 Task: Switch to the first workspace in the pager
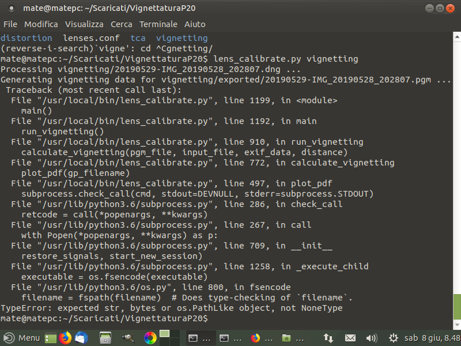[165, 334]
